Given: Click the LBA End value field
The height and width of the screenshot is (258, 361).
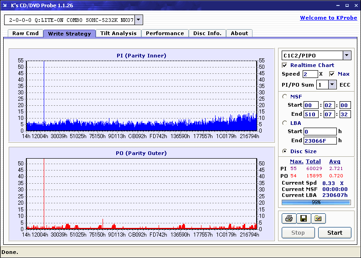Looking at the screenshot, I should pyautogui.click(x=320, y=141).
